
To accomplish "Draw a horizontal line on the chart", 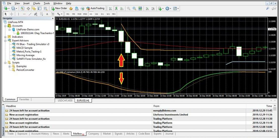I will (x=24, y=14).
